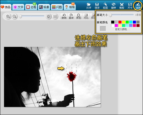Select the 裁剪 crop scissors icon
This screenshot has width=143, height=115.
pyautogui.click(x=122, y=6)
